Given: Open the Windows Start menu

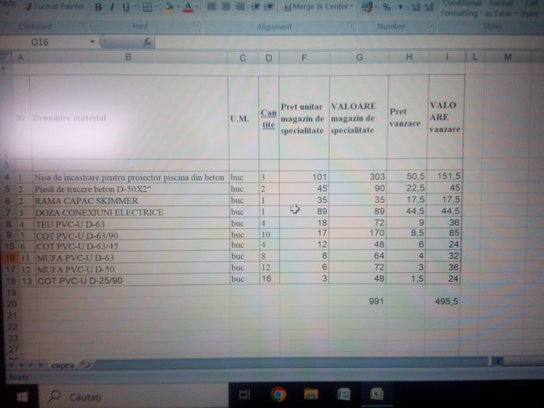Looking at the screenshot, I should tap(23, 396).
